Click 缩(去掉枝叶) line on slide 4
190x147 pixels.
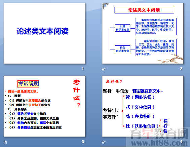(140, 116)
